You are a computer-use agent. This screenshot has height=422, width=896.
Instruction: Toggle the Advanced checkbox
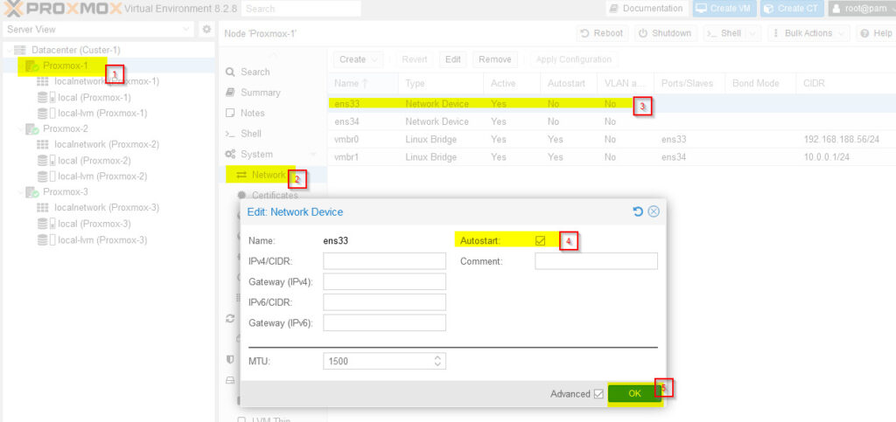click(598, 393)
